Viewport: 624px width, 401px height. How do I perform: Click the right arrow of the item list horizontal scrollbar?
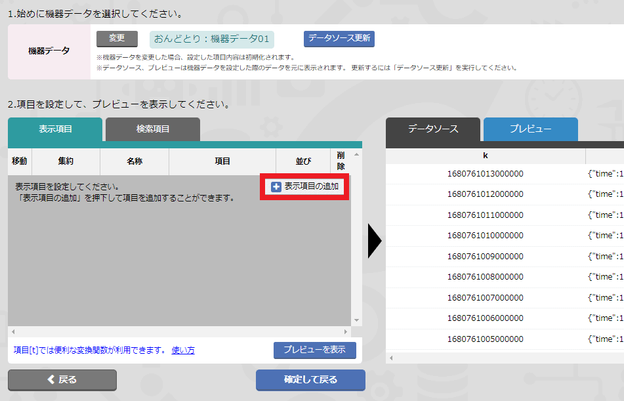point(346,332)
